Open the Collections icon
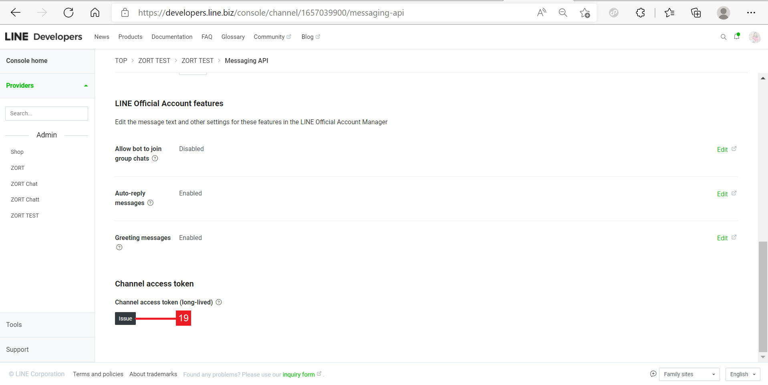This screenshot has width=768, height=385. (x=696, y=13)
